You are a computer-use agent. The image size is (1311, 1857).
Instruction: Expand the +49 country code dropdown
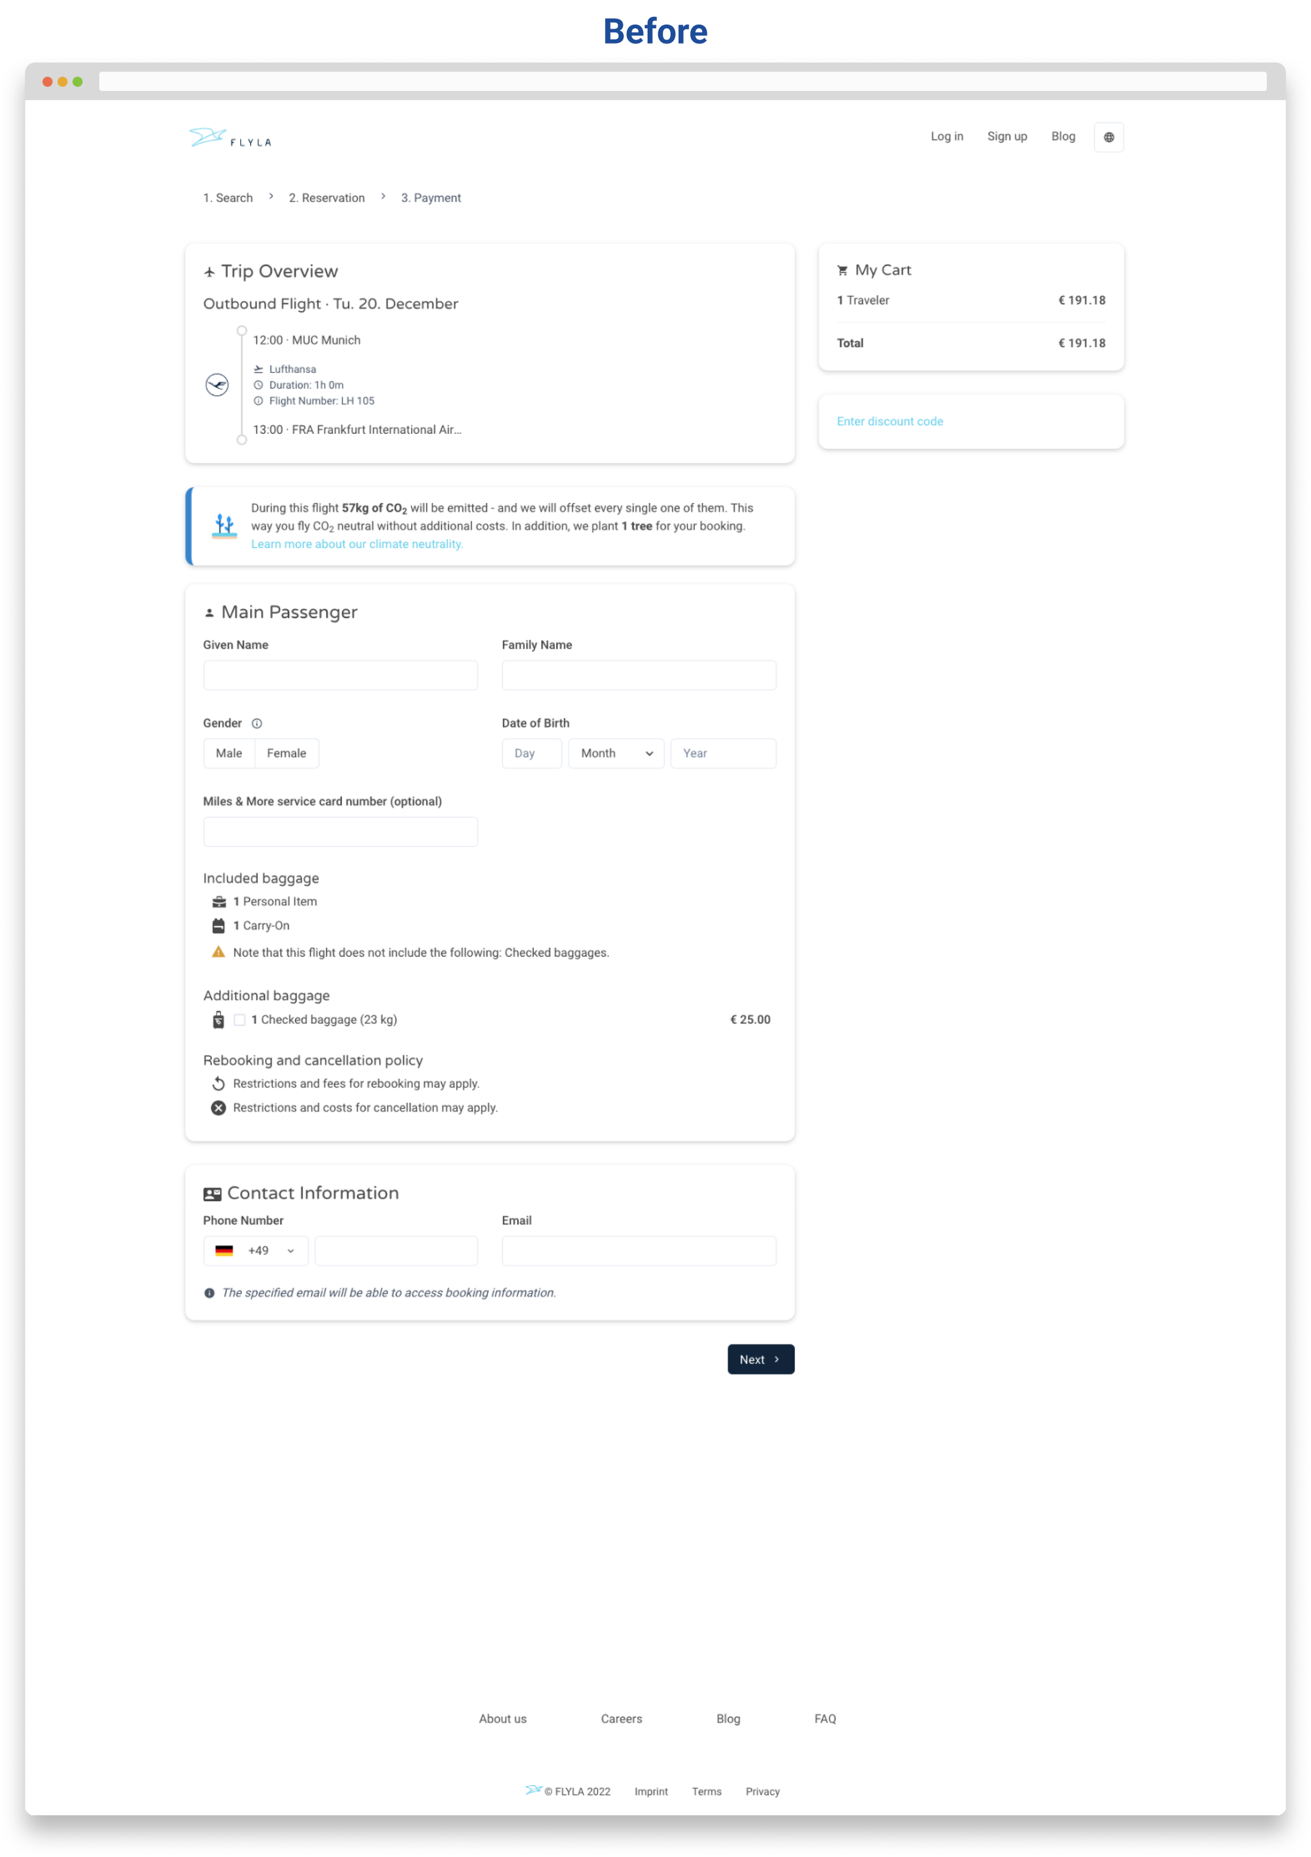point(255,1251)
